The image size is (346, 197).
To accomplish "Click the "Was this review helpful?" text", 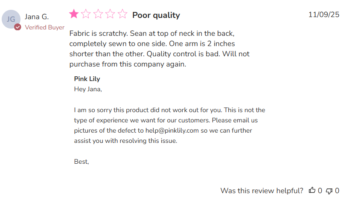I will [x=262, y=191].
